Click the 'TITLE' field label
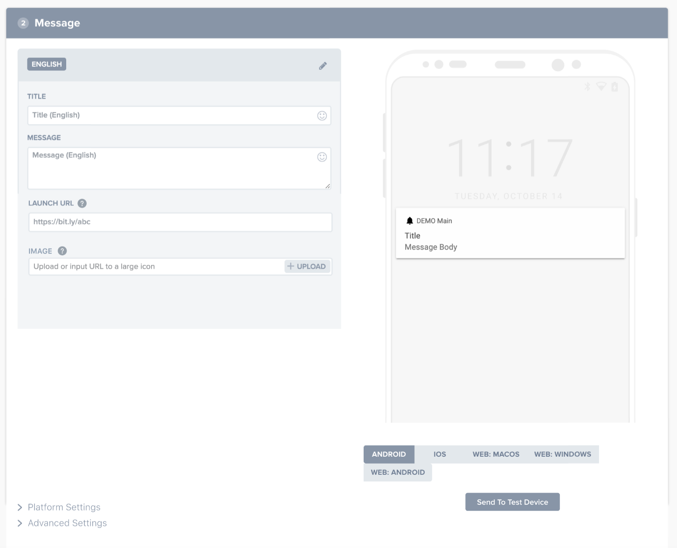The width and height of the screenshot is (677, 548). pyautogui.click(x=36, y=96)
